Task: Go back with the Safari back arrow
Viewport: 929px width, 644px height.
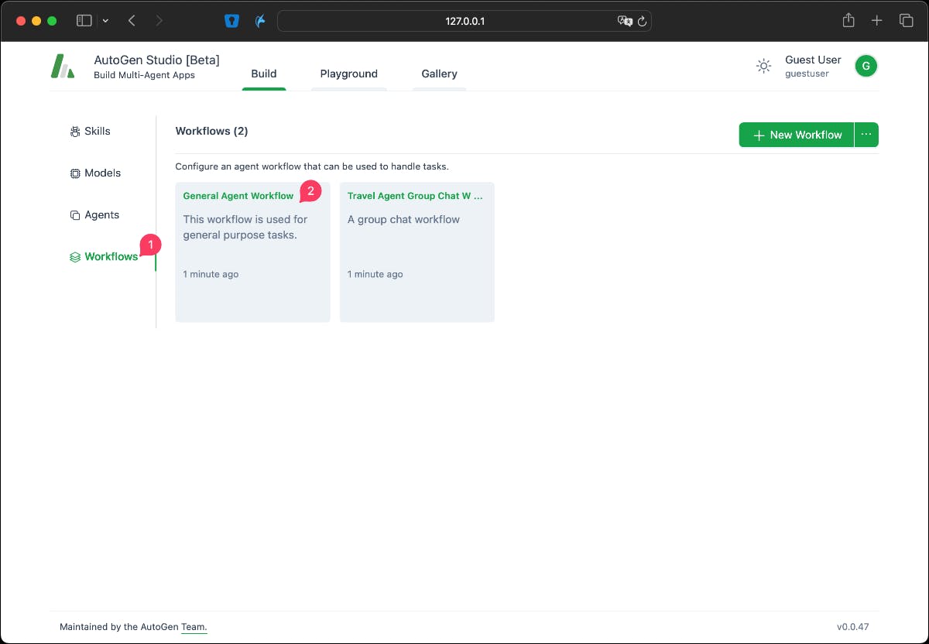Action: pyautogui.click(x=132, y=21)
